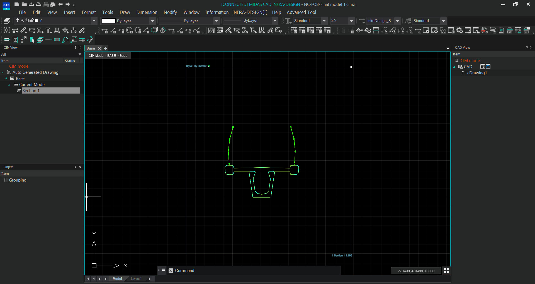Switch to the Layout1 tab
Viewport: 535px width, 284px height.
click(x=136, y=279)
